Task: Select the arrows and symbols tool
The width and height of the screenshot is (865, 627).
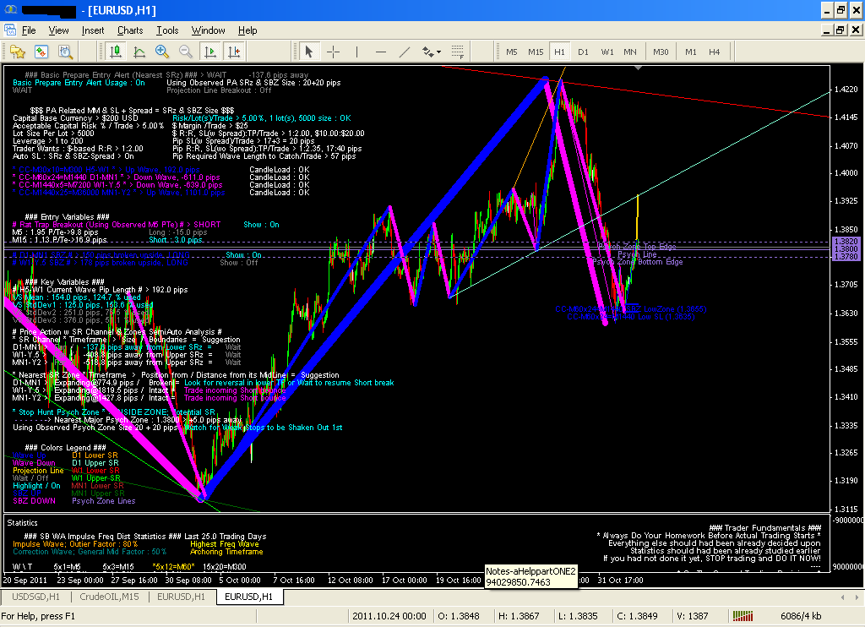Action: pos(427,52)
